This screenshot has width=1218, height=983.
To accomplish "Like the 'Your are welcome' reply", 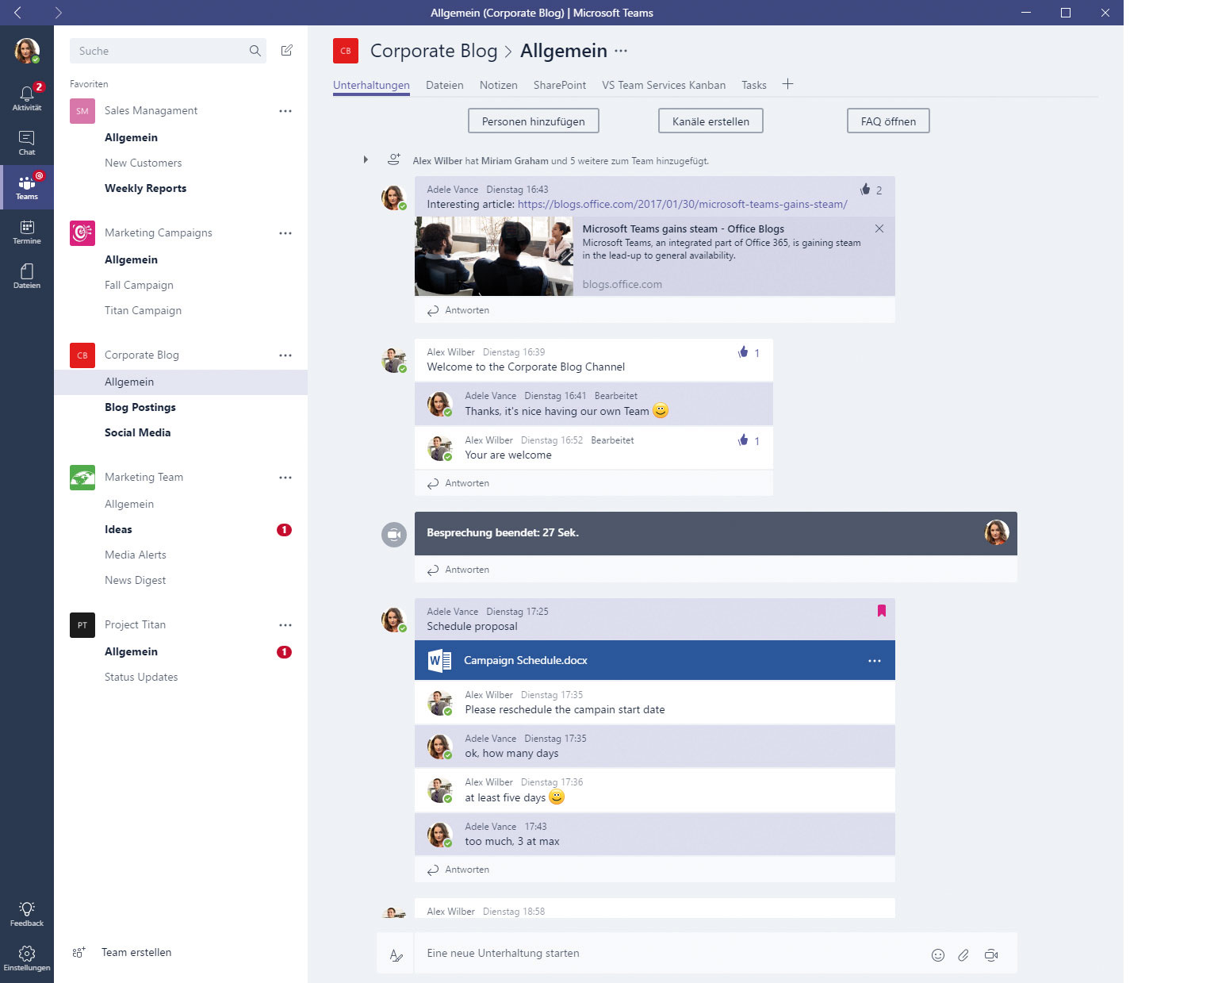I will point(743,440).
